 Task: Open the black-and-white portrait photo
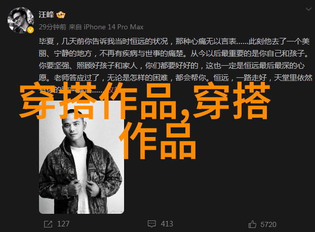pos(82,157)
